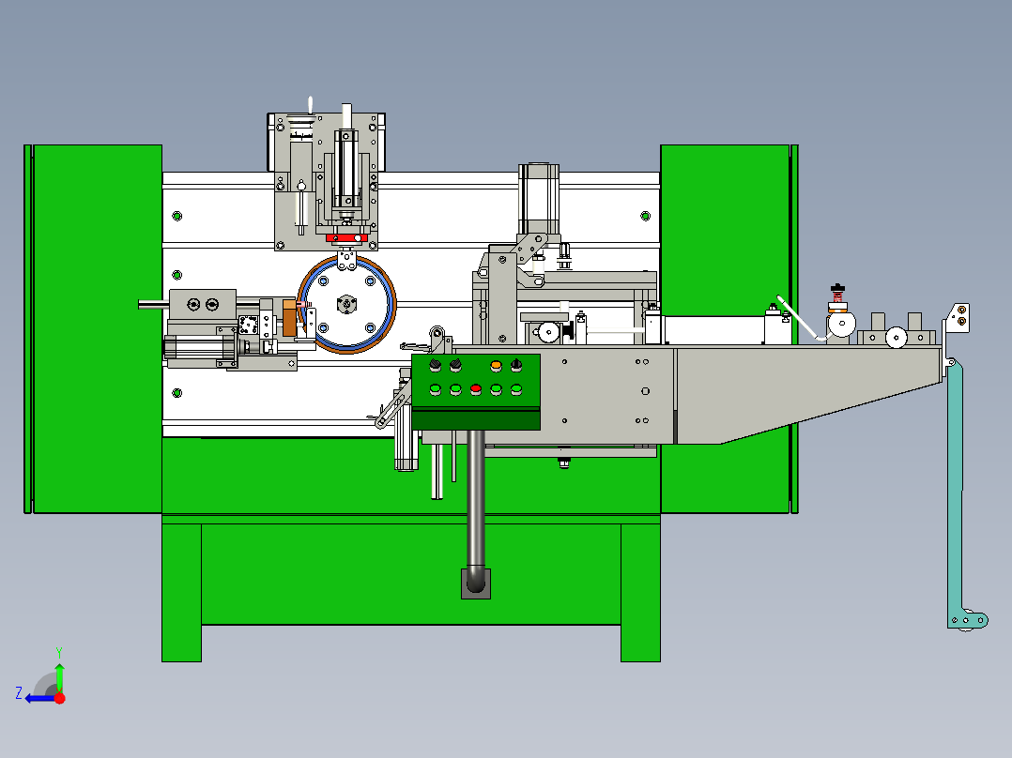Pick the red clamp block above the wheel
Viewport: 1012px width, 758px height.
[346, 238]
